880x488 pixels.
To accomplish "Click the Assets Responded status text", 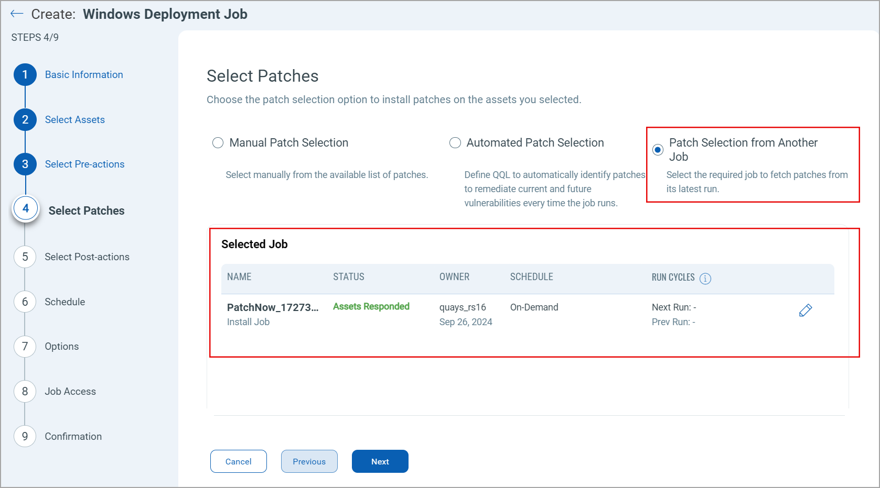I will click(371, 306).
